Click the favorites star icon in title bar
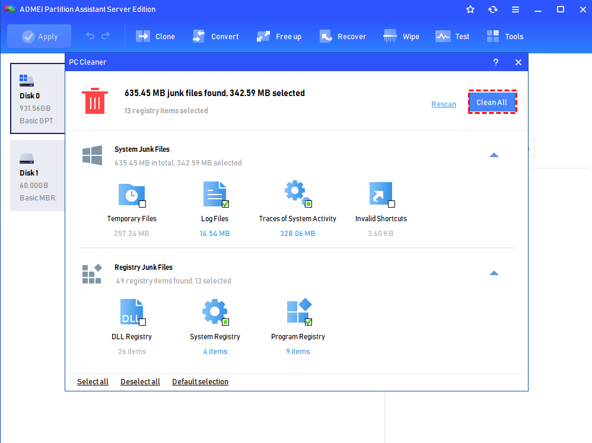 [470, 9]
